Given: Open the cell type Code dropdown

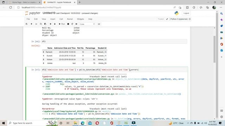Looking at the screenshot, I should point(87,24).
